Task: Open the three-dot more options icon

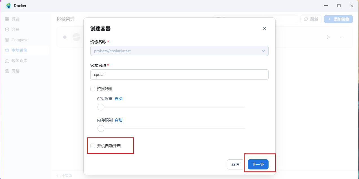Action: pos(342,37)
